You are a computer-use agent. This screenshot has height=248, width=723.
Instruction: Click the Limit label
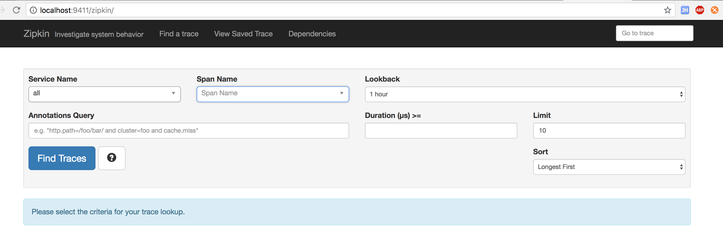[542, 116]
